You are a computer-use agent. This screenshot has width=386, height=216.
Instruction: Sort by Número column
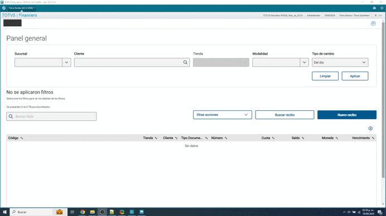[226, 138]
